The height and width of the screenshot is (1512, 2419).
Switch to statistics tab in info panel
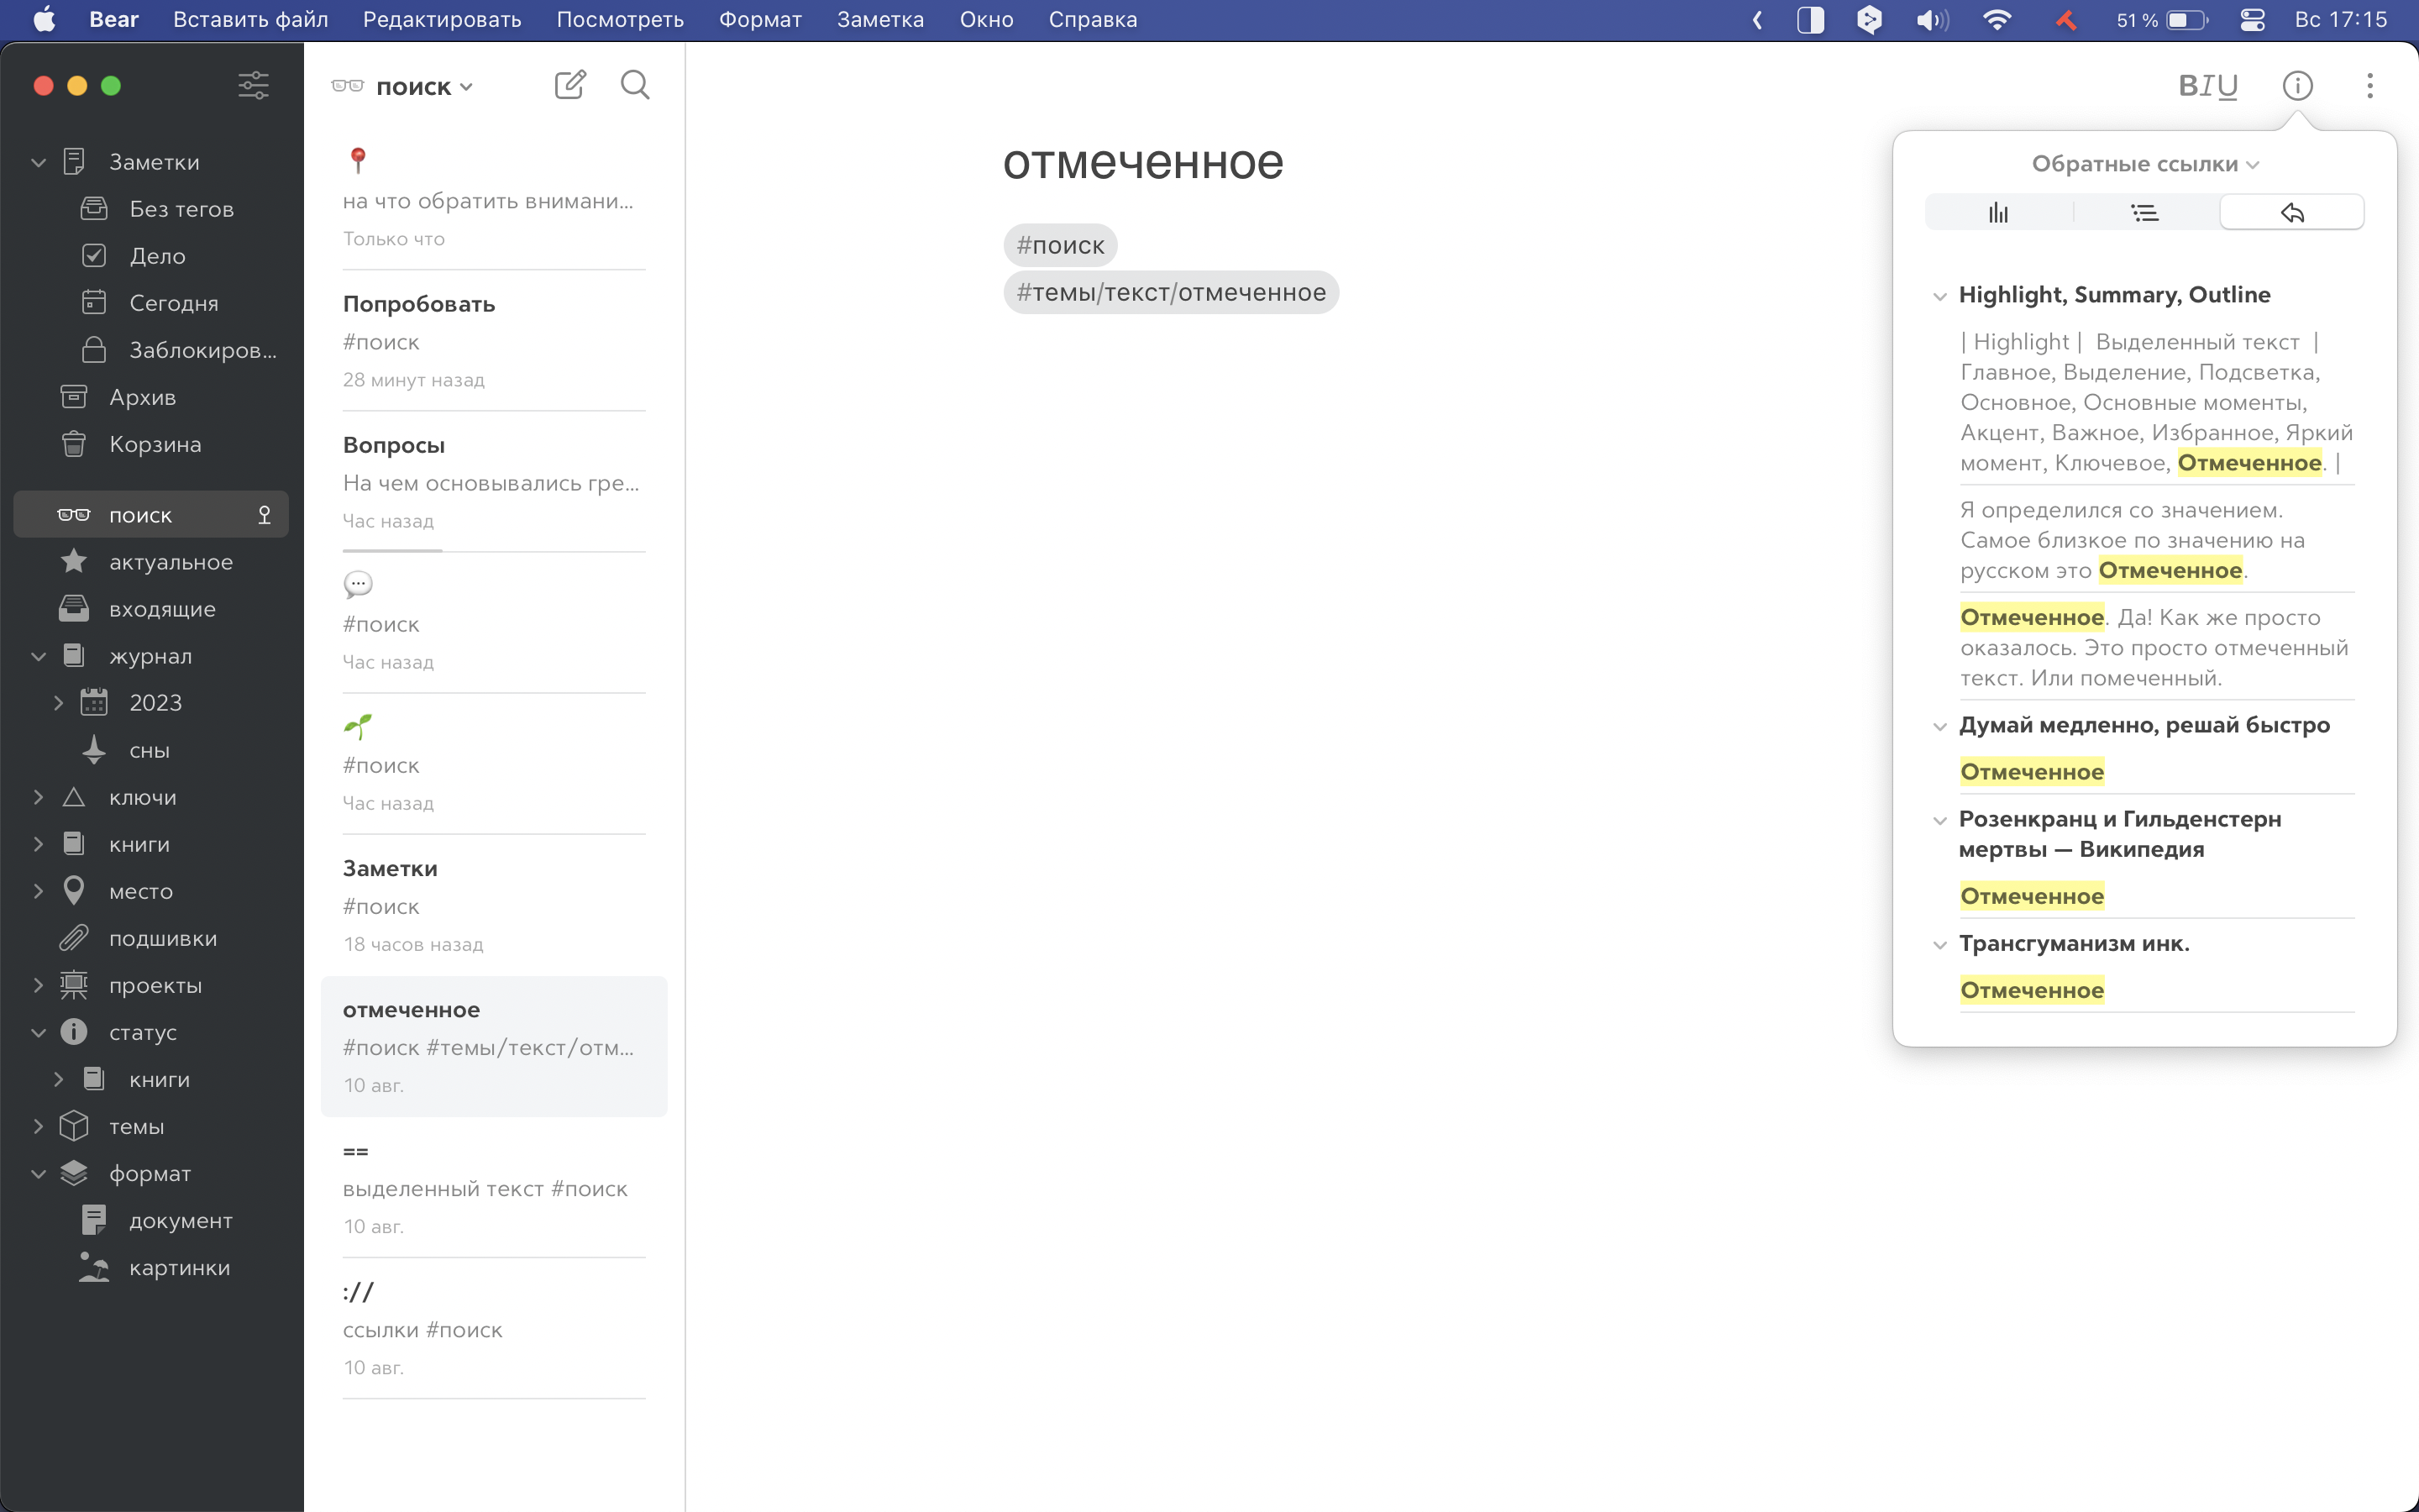[1998, 212]
